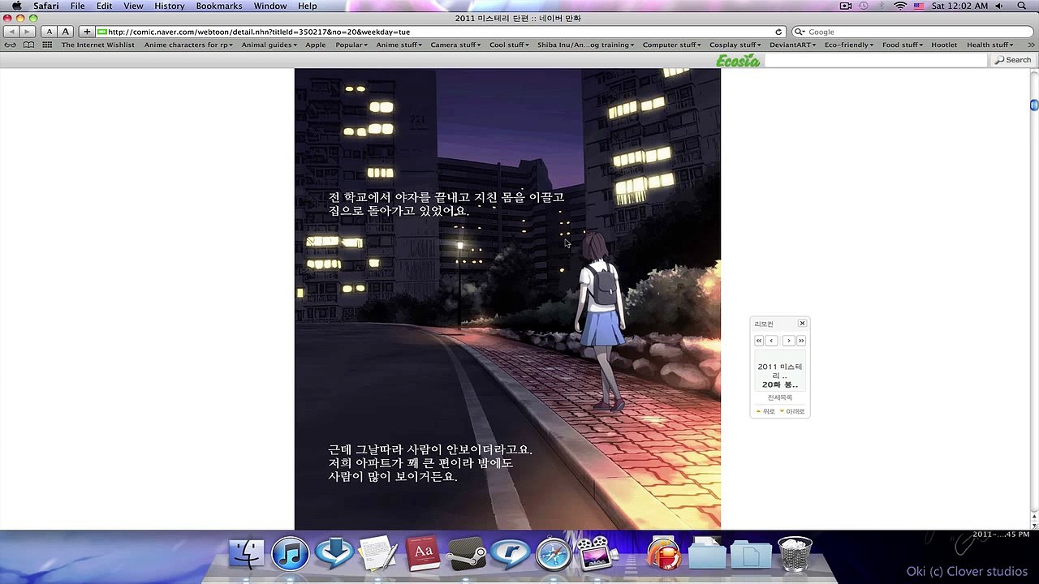
Task: Open the View menu
Action: point(133,6)
